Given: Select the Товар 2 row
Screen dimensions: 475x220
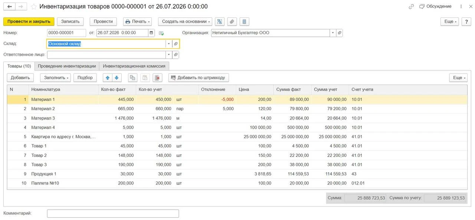Looking at the screenshot, I should click(237, 155).
